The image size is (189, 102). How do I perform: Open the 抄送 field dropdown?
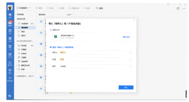click(96, 59)
